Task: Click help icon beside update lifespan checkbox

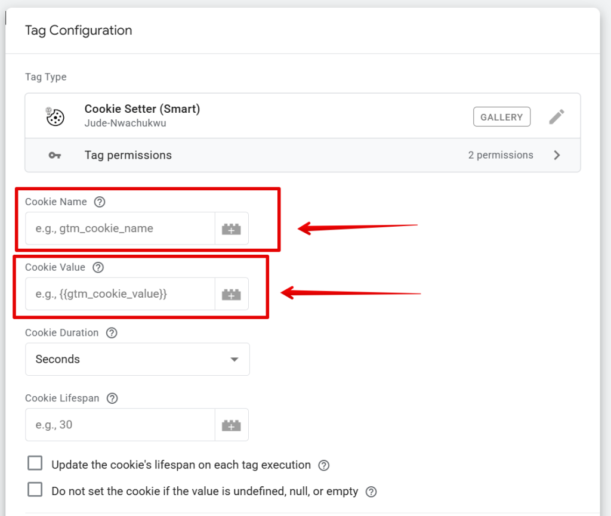Action: click(x=324, y=465)
